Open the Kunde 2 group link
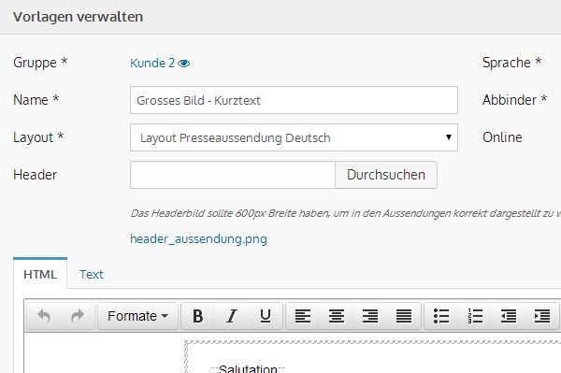Screen dimensions: 561x373 point(152,64)
